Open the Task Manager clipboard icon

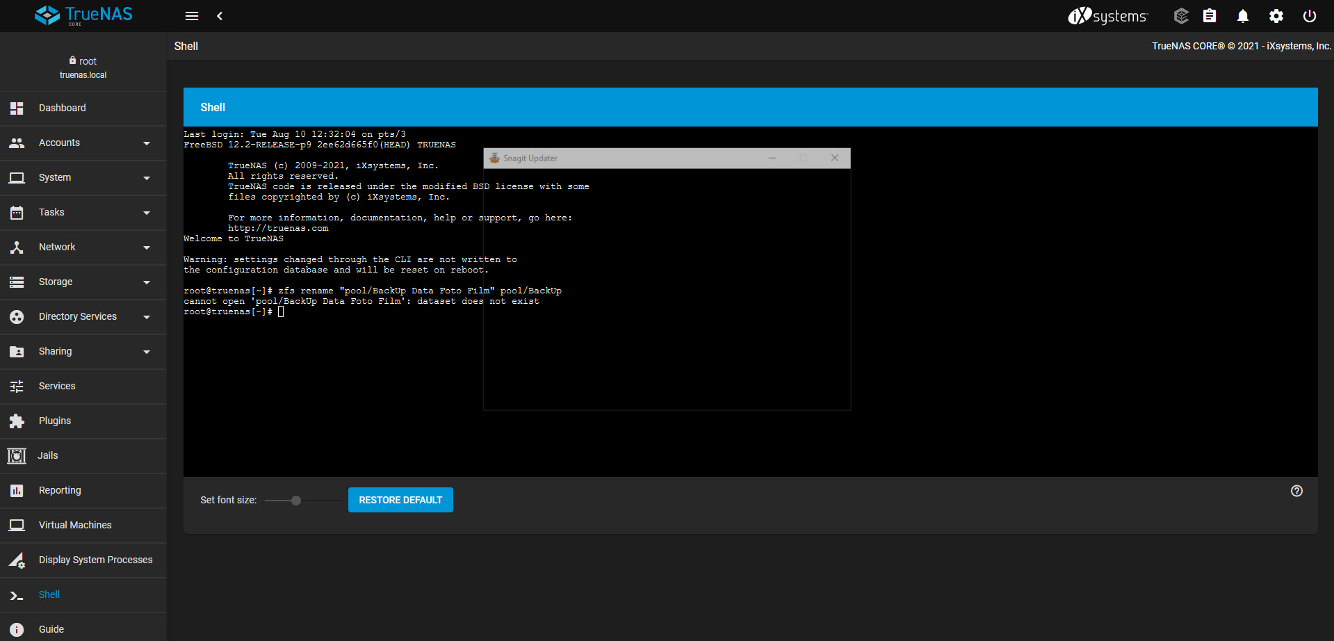coord(1210,16)
